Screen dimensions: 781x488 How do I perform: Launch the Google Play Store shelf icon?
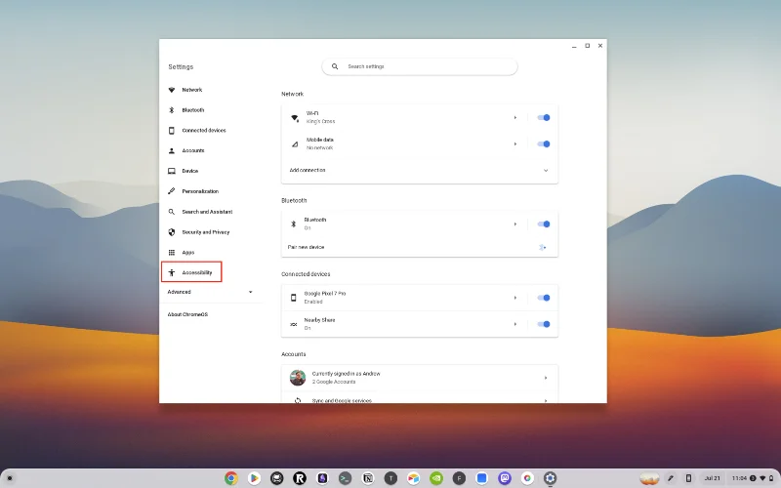point(254,478)
